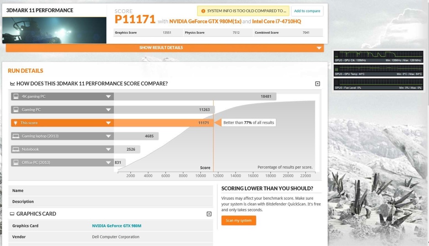Expand the Gaming laptop (2013) dropdown arrow
The height and width of the screenshot is (246, 429).
point(109,136)
